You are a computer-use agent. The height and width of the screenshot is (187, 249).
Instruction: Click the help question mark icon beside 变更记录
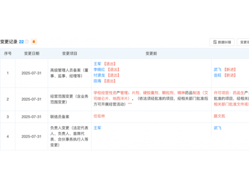[x=27, y=42]
